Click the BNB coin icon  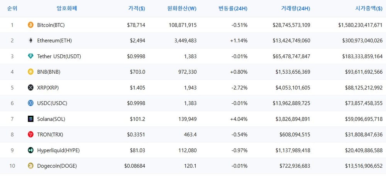(x=30, y=72)
